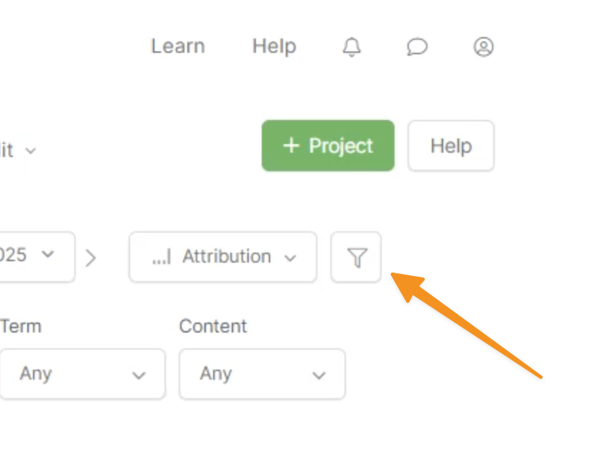Click the filter funnel icon button
The height and width of the screenshot is (461, 612).
pyautogui.click(x=356, y=257)
